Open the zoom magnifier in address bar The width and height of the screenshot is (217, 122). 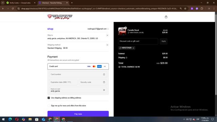[181, 8]
